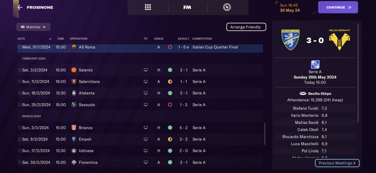This screenshot has height=173, width=376.
Task: Click the Arrange Friendly button
Action: [x=246, y=27]
